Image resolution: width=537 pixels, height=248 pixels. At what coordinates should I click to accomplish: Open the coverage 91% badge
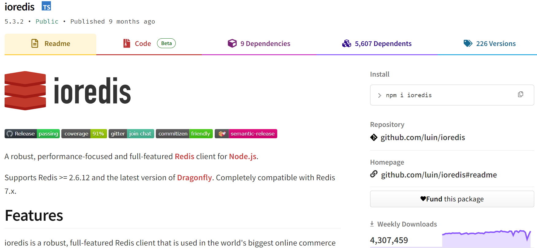click(x=84, y=134)
